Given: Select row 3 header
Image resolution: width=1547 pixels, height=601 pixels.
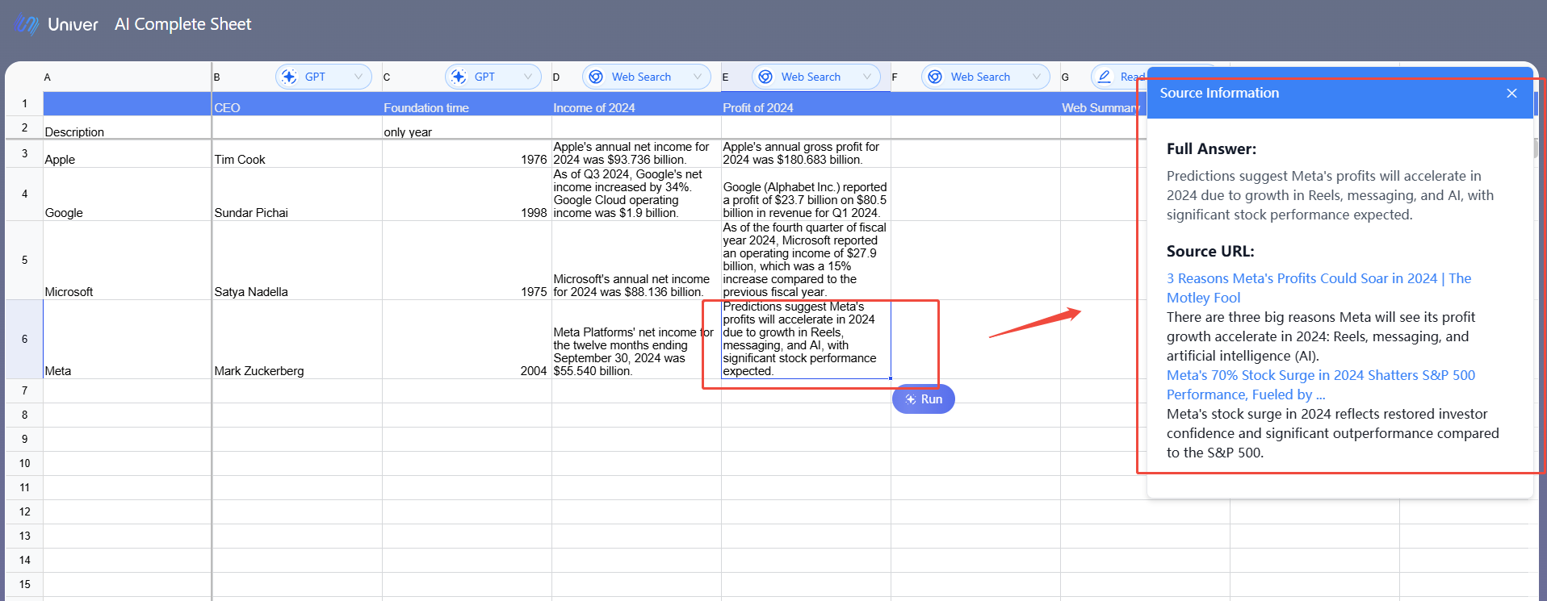Looking at the screenshot, I should click(24, 153).
